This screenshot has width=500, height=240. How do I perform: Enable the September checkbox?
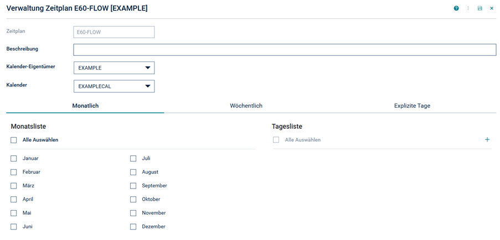point(133,186)
